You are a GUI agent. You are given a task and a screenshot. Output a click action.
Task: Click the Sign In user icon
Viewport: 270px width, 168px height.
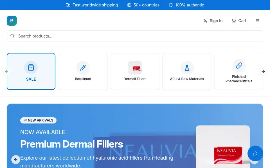click(205, 21)
